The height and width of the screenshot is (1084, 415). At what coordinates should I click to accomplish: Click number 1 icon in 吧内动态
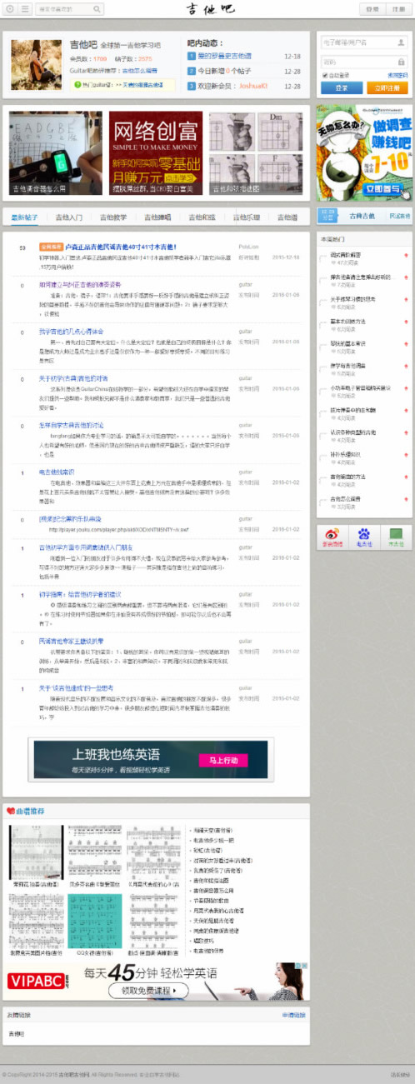192,56
